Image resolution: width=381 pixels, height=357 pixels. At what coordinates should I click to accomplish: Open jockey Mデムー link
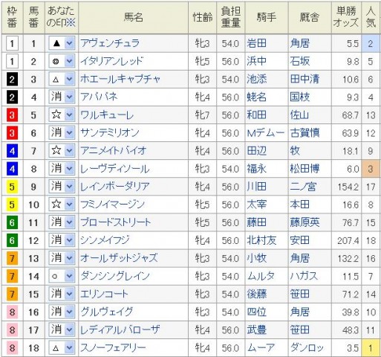[x=266, y=133]
